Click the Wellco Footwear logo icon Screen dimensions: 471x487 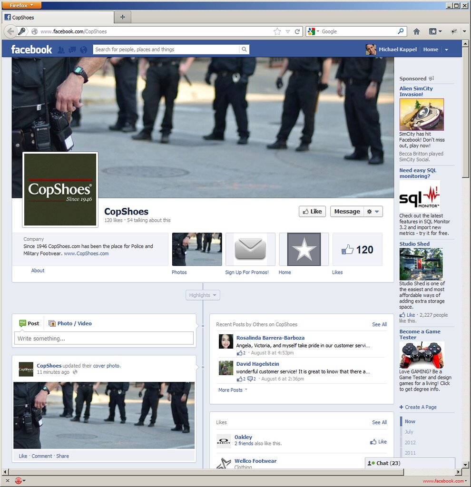point(224,463)
